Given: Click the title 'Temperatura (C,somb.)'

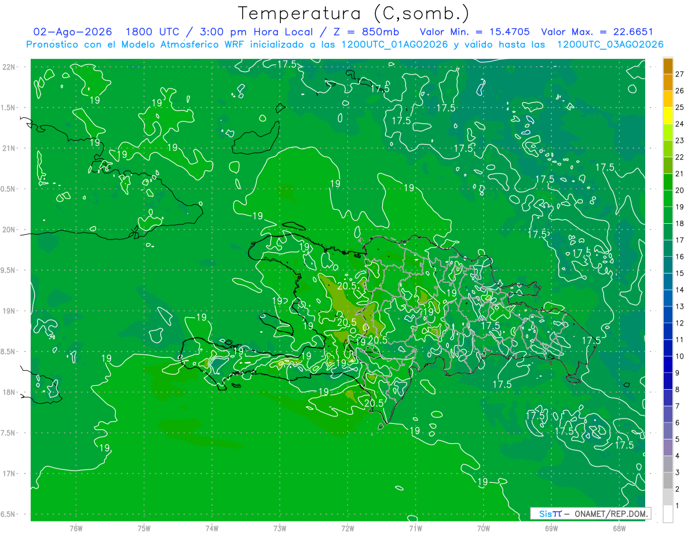Looking at the screenshot, I should pos(353,13).
